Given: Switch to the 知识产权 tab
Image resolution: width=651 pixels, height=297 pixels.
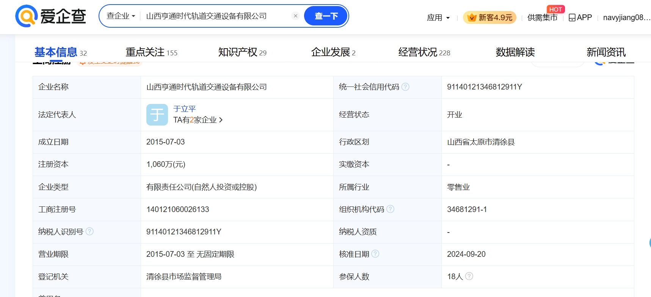Looking at the screenshot, I should click(242, 52).
